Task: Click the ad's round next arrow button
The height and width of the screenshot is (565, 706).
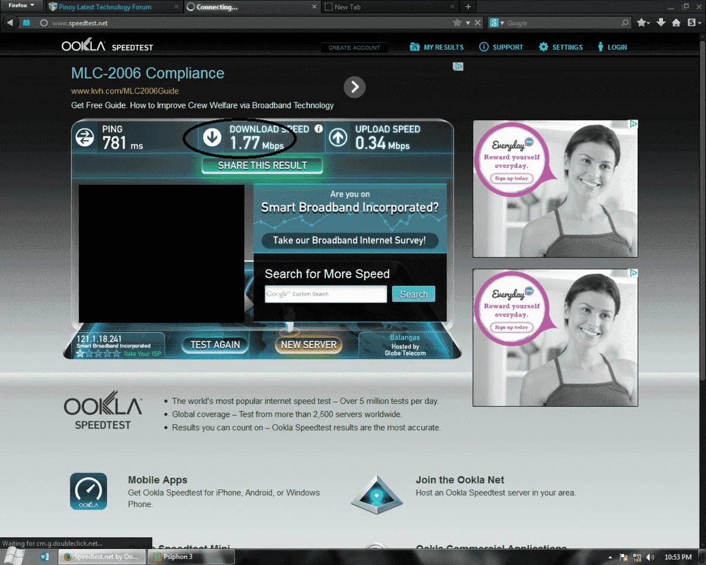Action: (354, 88)
